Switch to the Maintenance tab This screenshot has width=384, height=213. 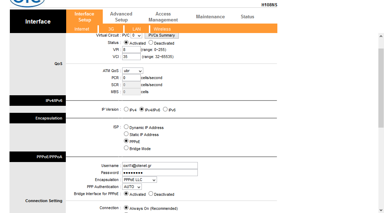pyautogui.click(x=210, y=17)
